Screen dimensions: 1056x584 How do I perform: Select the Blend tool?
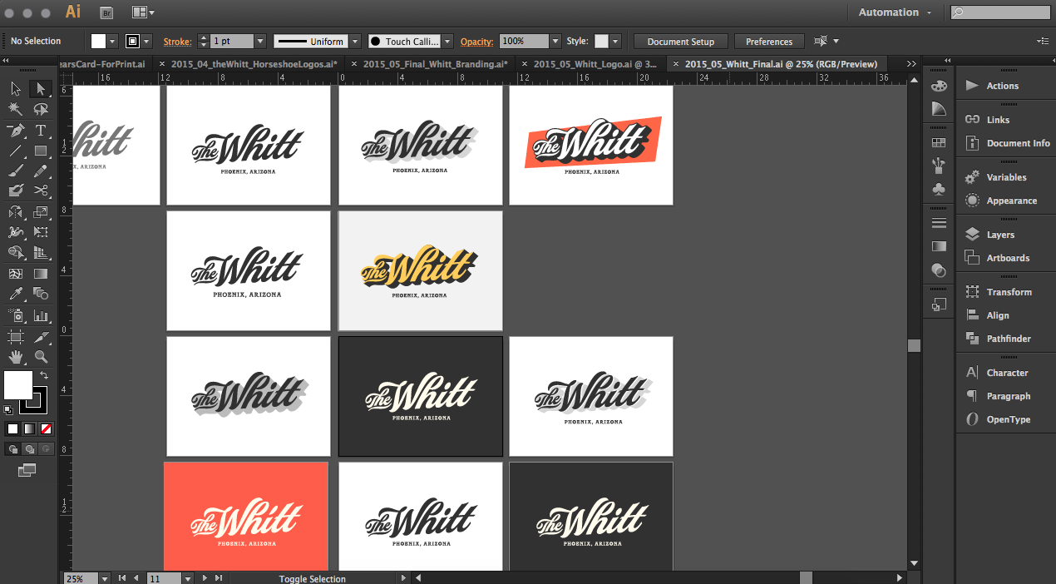point(40,294)
